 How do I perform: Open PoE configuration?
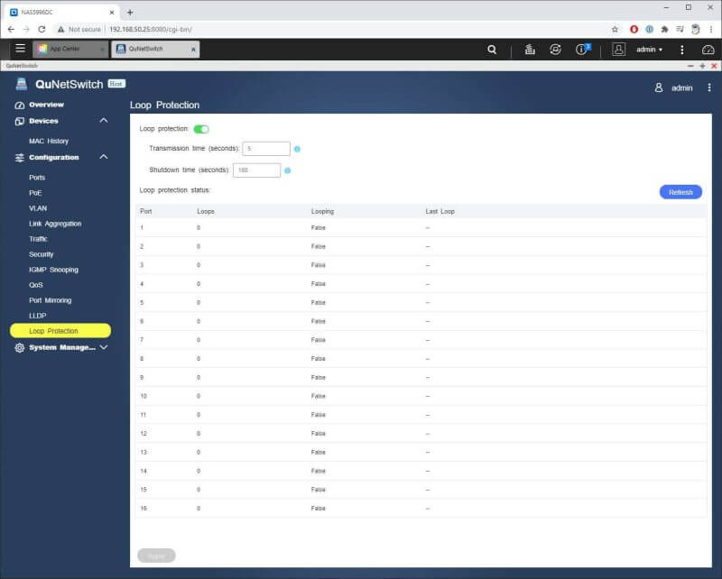35,193
